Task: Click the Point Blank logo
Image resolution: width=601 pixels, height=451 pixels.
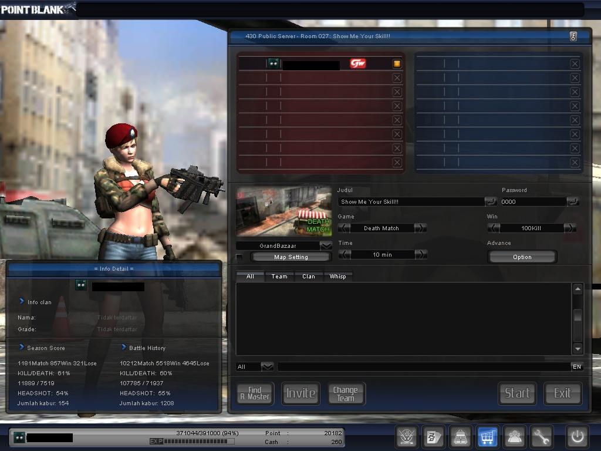Action: tap(37, 9)
